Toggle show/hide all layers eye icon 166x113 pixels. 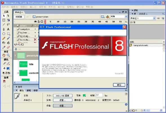(35, 22)
